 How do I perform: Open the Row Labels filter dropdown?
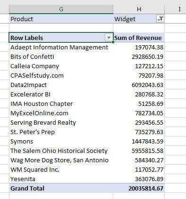(x=109, y=38)
